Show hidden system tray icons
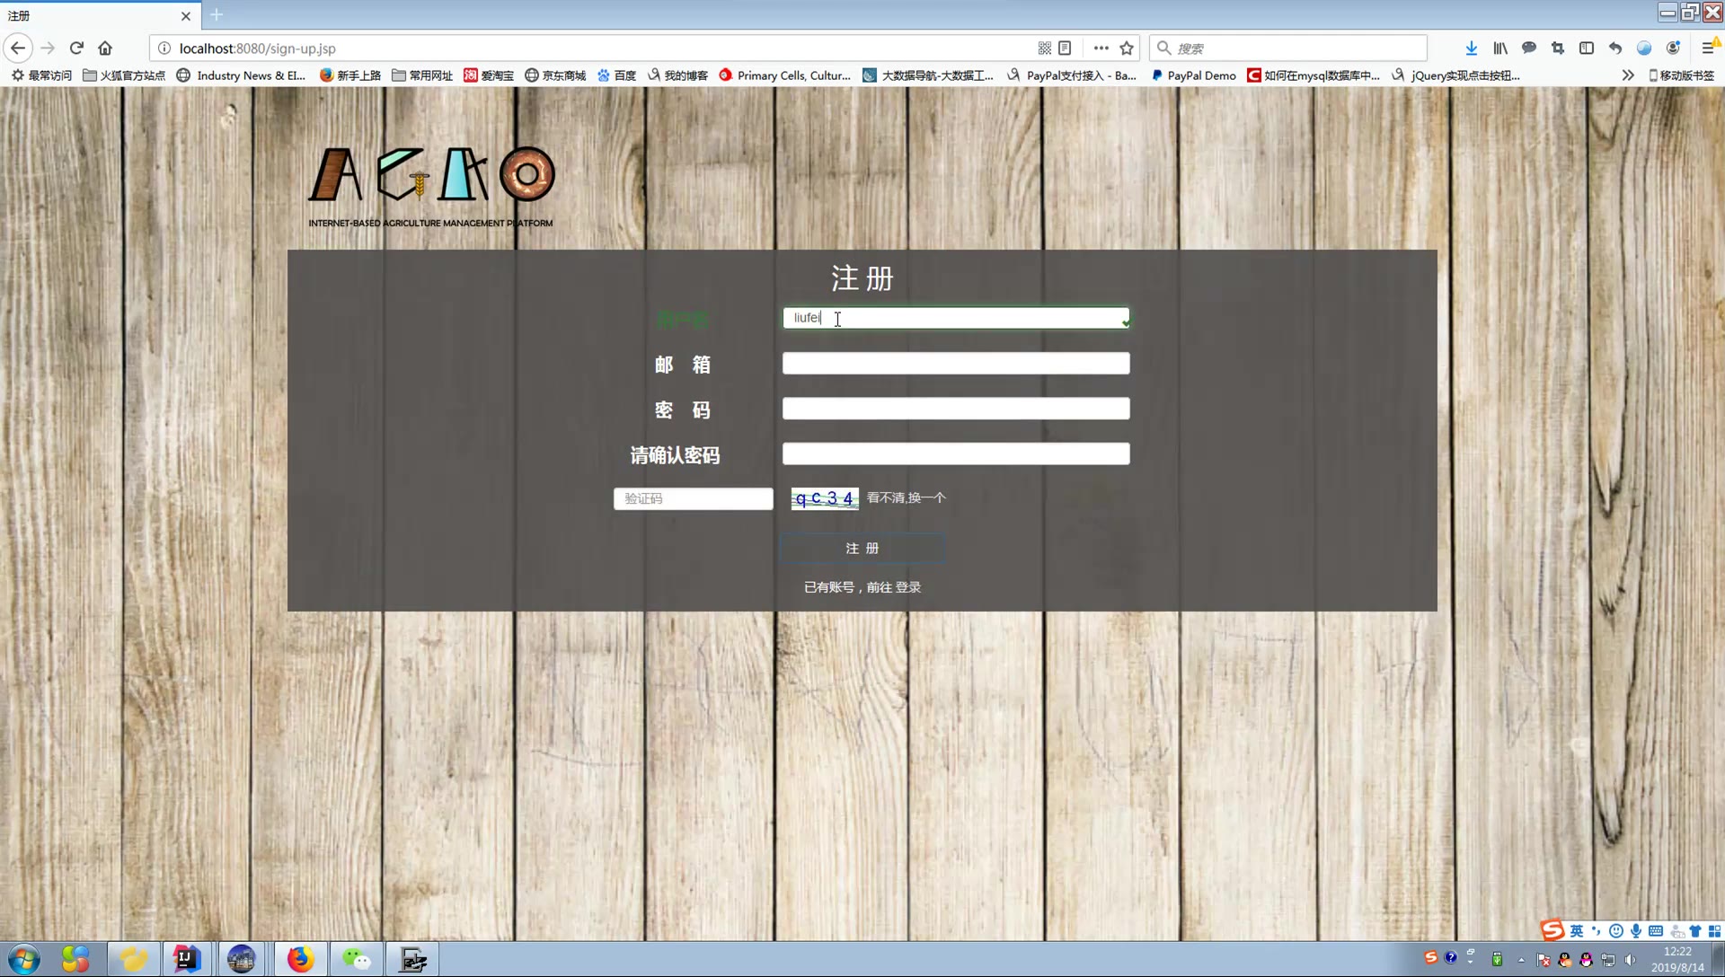 pos(1521,960)
